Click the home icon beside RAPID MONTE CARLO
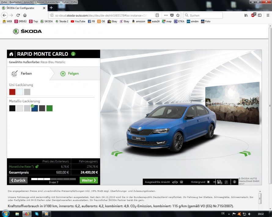This screenshot has width=272, height=217. coord(11,54)
